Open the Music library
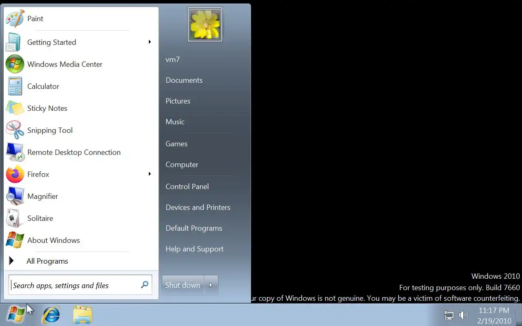Screen dimensions: 522x326 click(x=175, y=122)
